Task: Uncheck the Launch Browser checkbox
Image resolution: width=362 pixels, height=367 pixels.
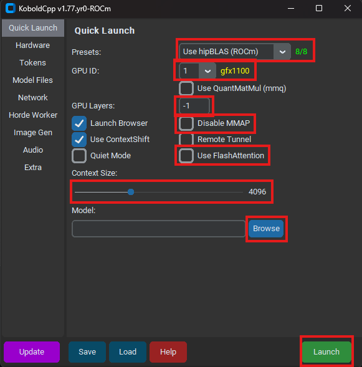Action: tap(79, 123)
